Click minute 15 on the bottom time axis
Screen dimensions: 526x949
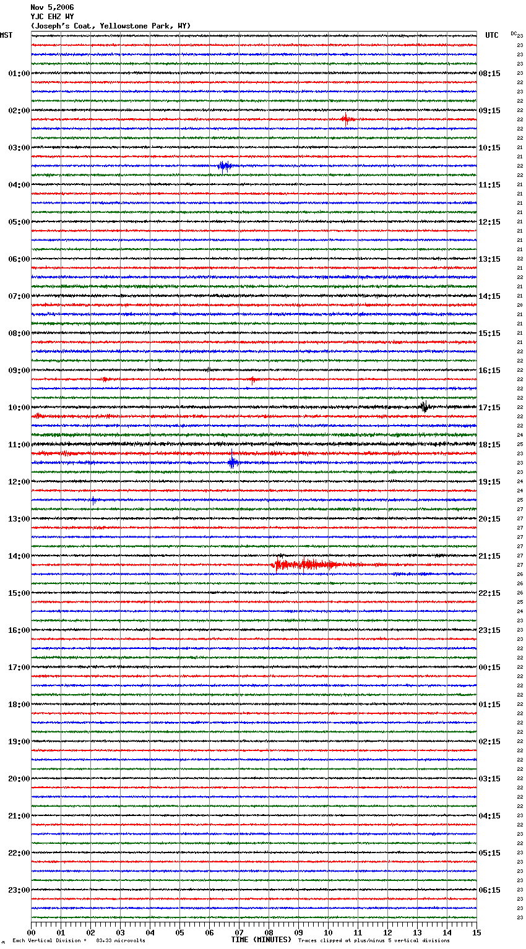click(476, 932)
